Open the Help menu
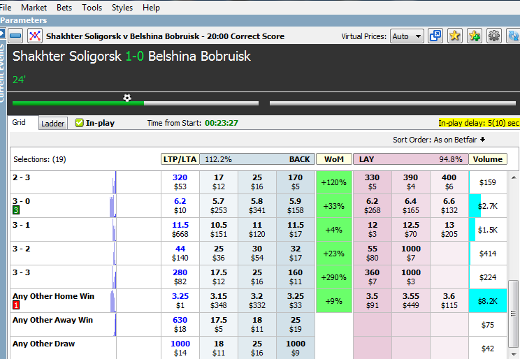Viewport: 520px width, 359px height. point(151,8)
